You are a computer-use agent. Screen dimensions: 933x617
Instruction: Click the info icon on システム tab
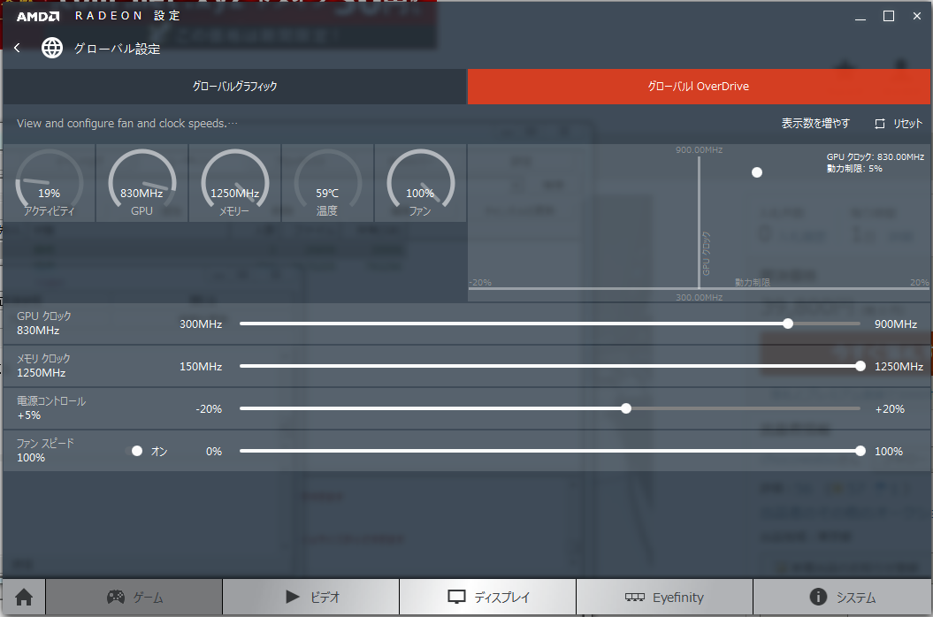click(x=818, y=597)
